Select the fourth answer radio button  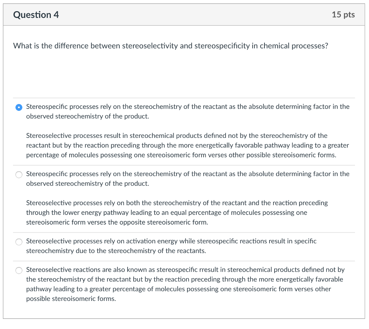coord(19,270)
